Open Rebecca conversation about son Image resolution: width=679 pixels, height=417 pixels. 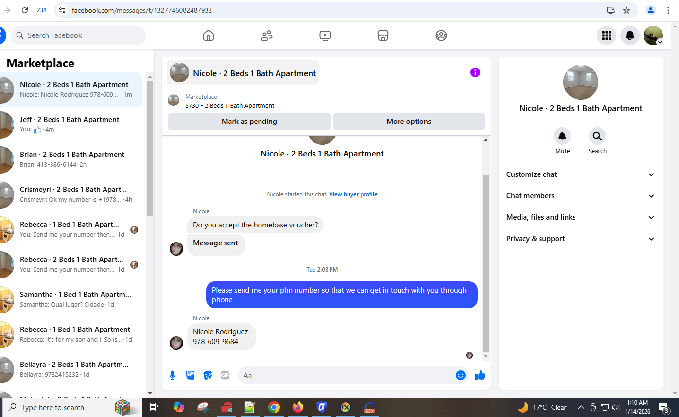[71, 334]
